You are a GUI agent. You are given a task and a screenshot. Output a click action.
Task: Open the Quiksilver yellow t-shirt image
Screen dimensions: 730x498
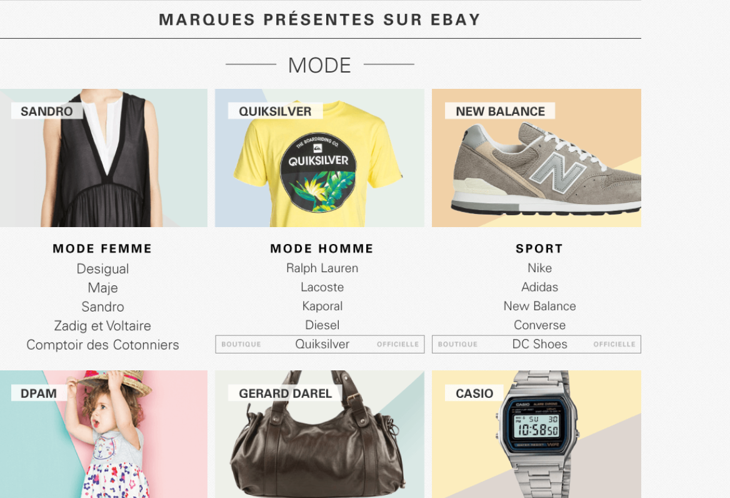pyautogui.click(x=319, y=158)
